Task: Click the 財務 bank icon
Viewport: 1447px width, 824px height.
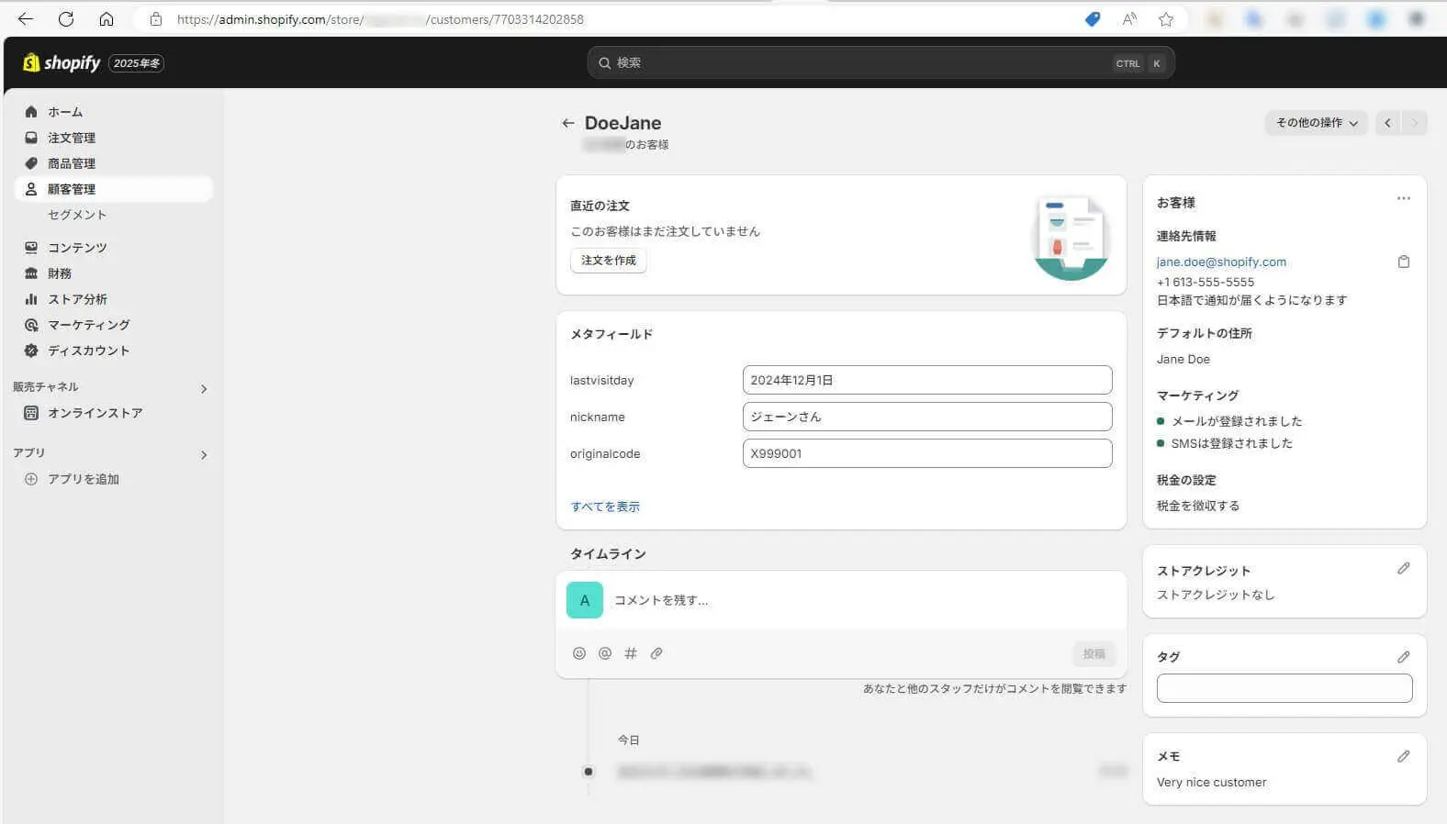Action: click(x=31, y=273)
